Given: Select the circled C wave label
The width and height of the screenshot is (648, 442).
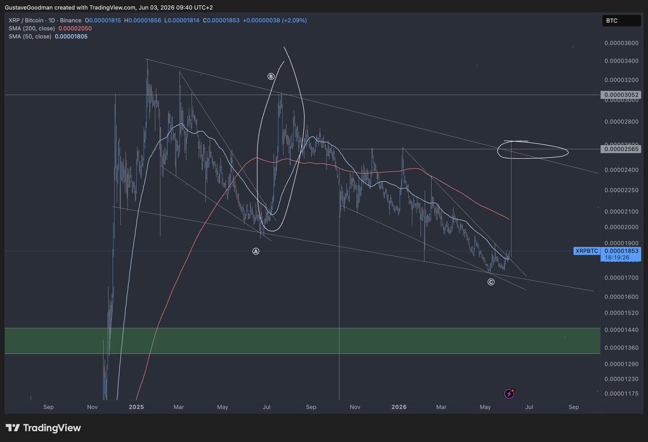Looking at the screenshot, I should point(491,282).
